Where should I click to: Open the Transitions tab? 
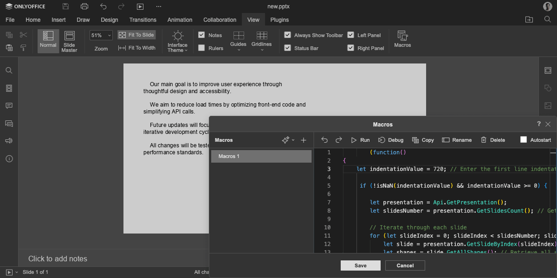(142, 20)
